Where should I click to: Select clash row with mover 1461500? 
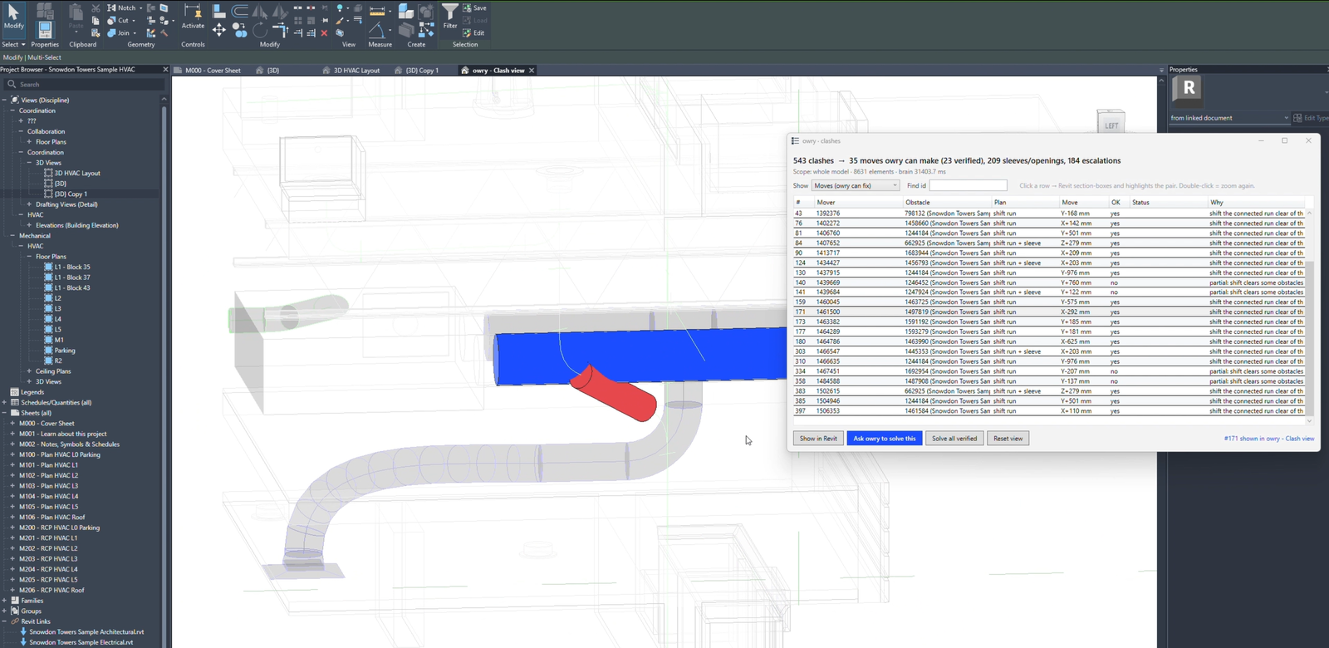(x=1050, y=312)
